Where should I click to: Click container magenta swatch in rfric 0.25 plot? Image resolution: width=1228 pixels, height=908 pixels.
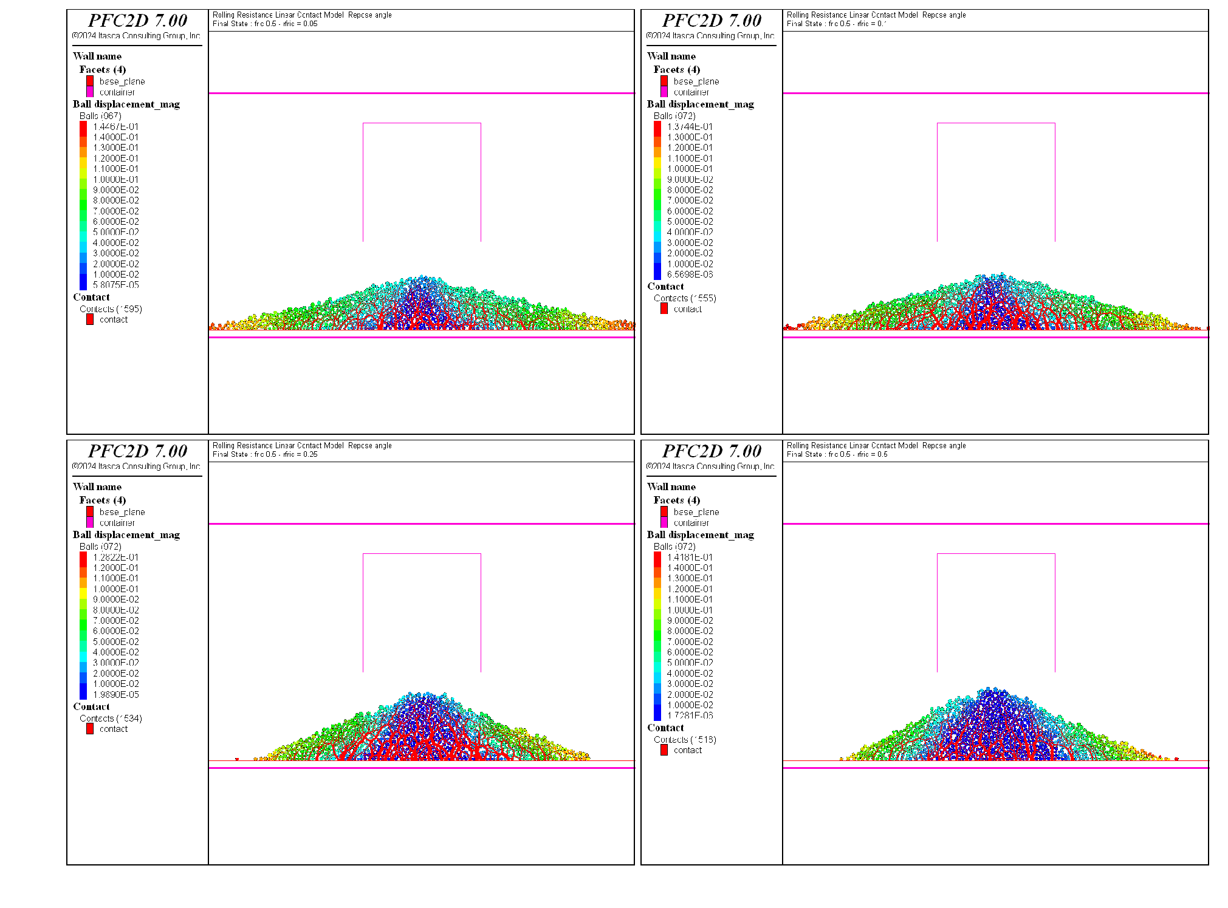pyautogui.click(x=90, y=522)
